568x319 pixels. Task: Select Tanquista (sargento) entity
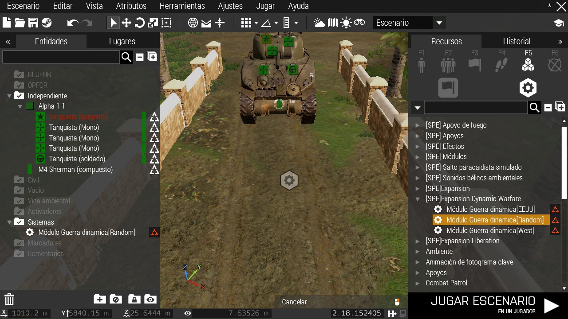[x=79, y=117]
